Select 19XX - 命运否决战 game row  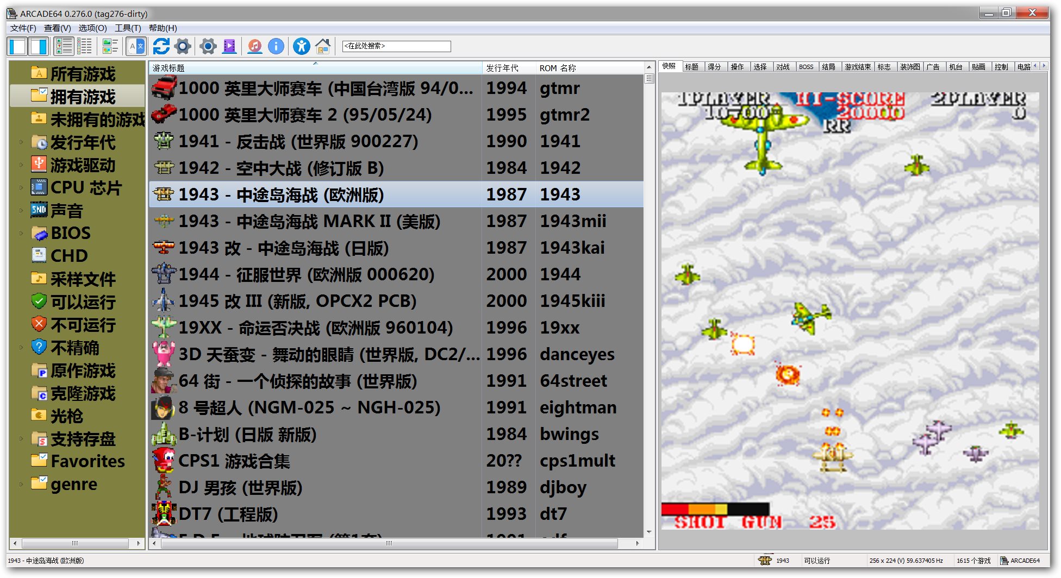point(396,328)
